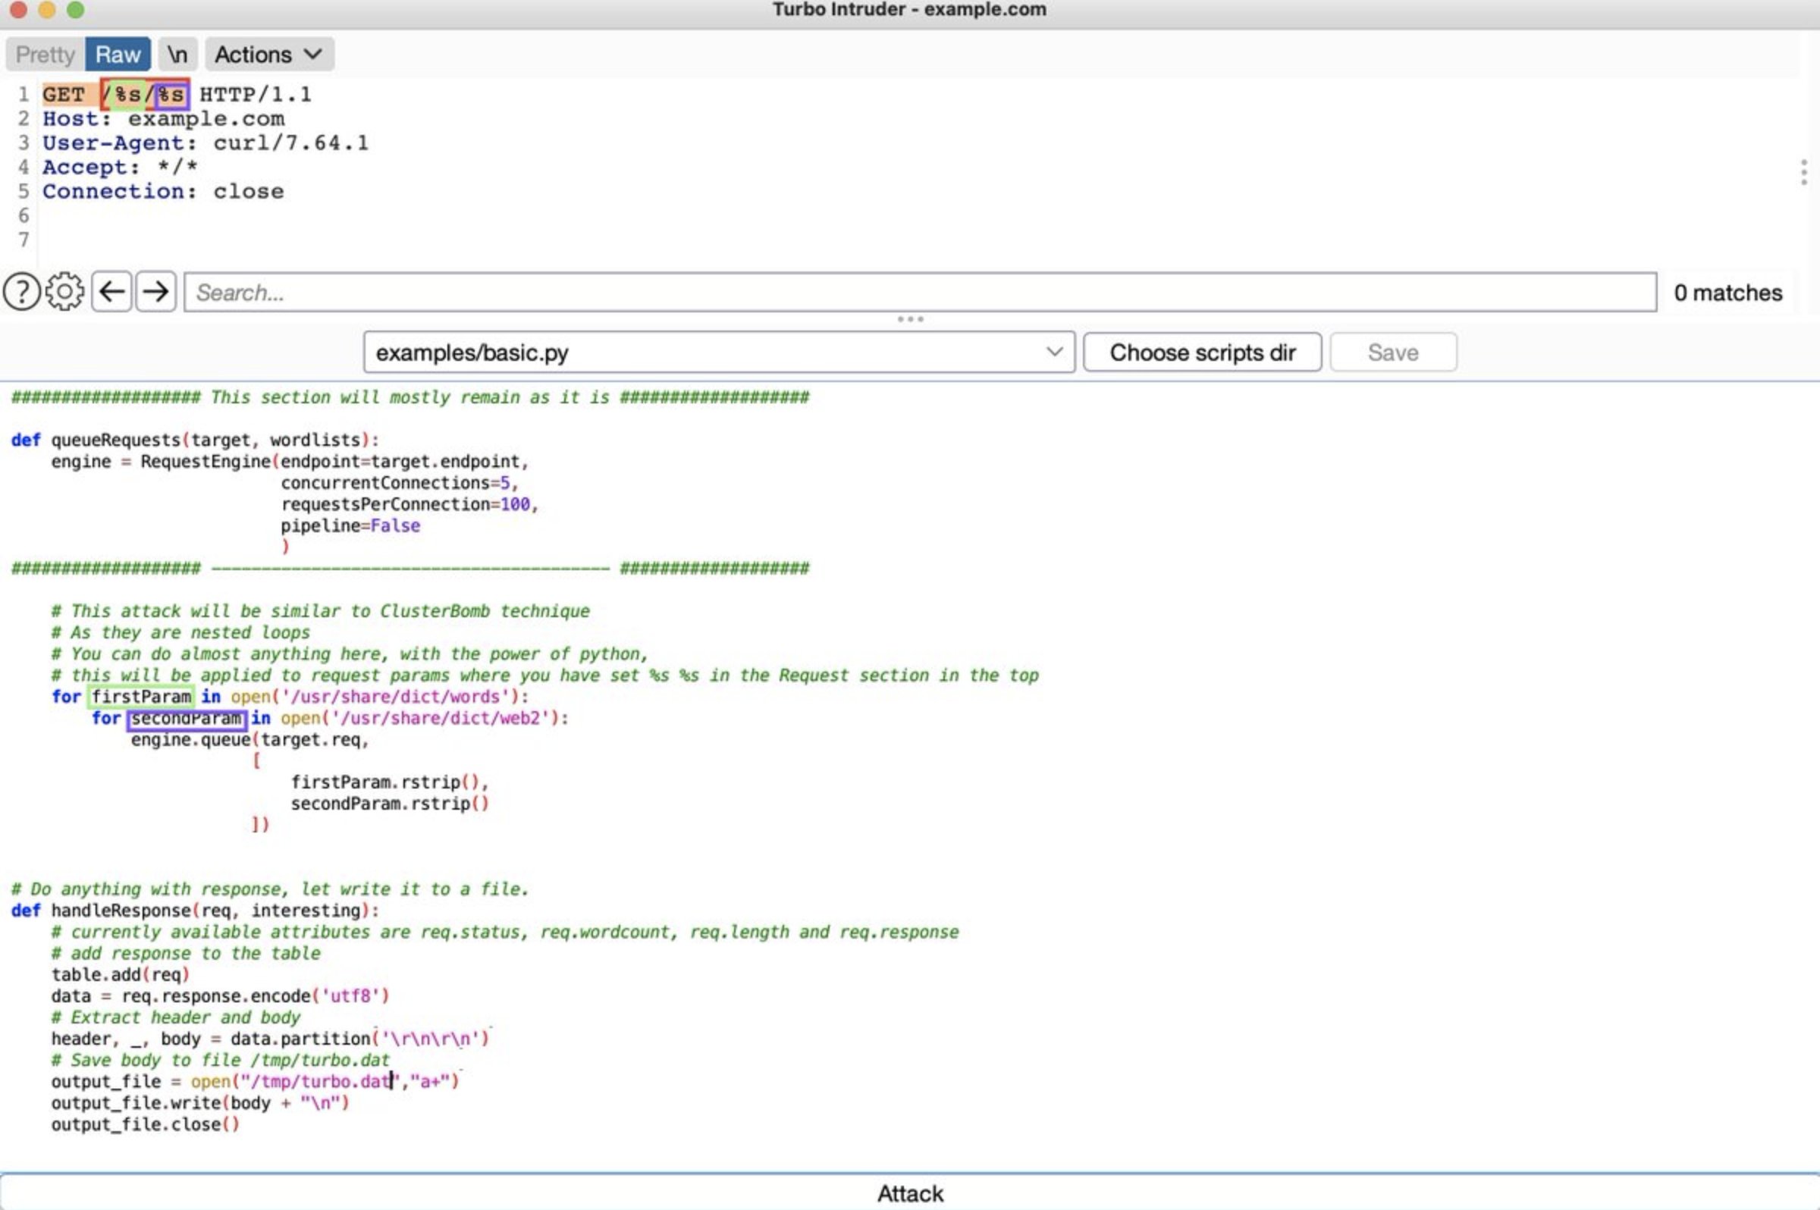Click 'pipeline=False' in script
The image size is (1820, 1210).
pyautogui.click(x=350, y=525)
